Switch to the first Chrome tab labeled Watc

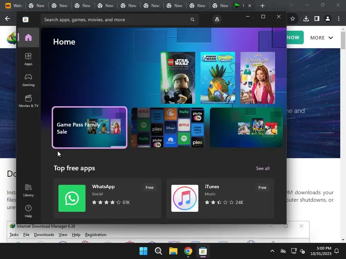point(14,6)
